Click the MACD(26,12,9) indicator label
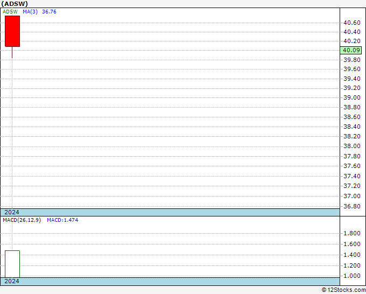This screenshot has height=294, width=366. coord(22,220)
